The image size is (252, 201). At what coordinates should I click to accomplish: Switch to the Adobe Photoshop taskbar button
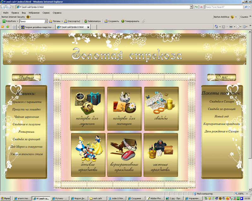[x=155, y=198]
